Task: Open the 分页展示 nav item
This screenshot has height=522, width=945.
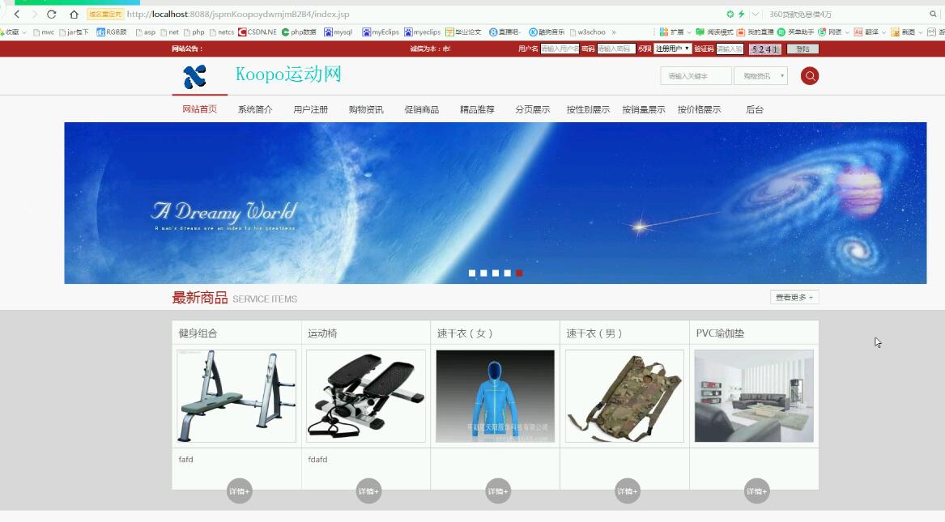Action: 532,109
